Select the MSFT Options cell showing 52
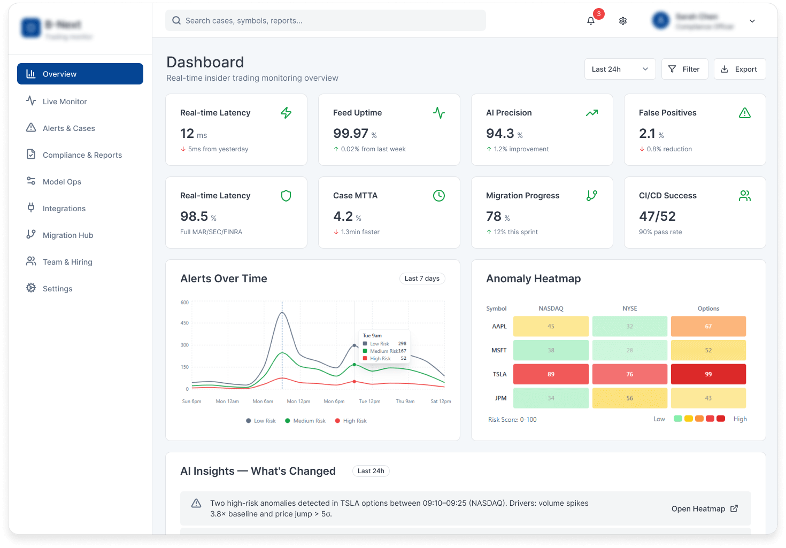The height and width of the screenshot is (548, 786). 708,350
